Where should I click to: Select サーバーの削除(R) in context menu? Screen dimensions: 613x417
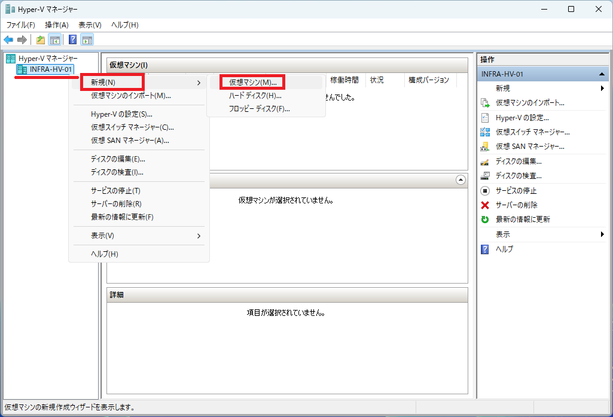(x=139, y=204)
